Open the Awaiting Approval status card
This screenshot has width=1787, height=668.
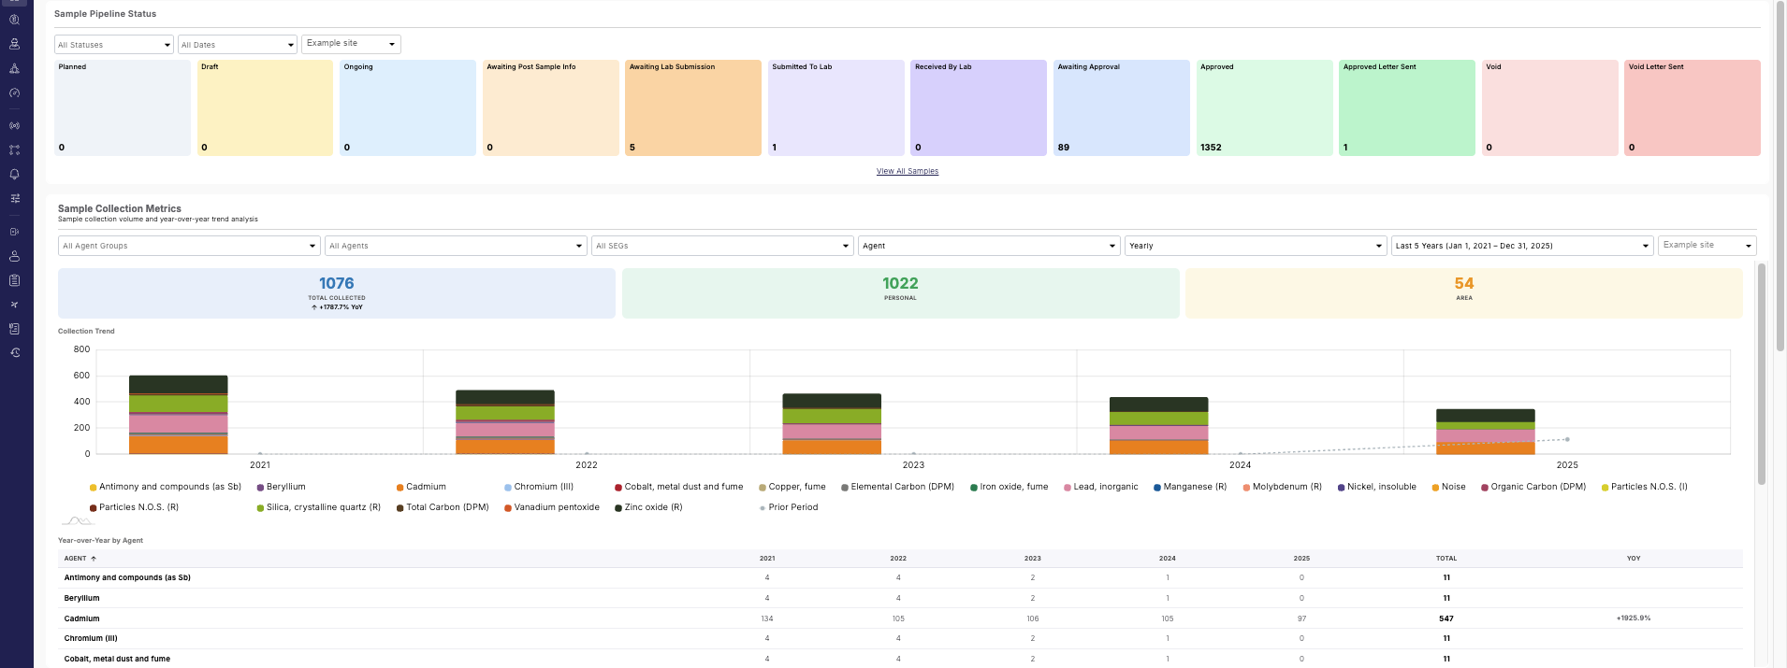pos(1122,107)
